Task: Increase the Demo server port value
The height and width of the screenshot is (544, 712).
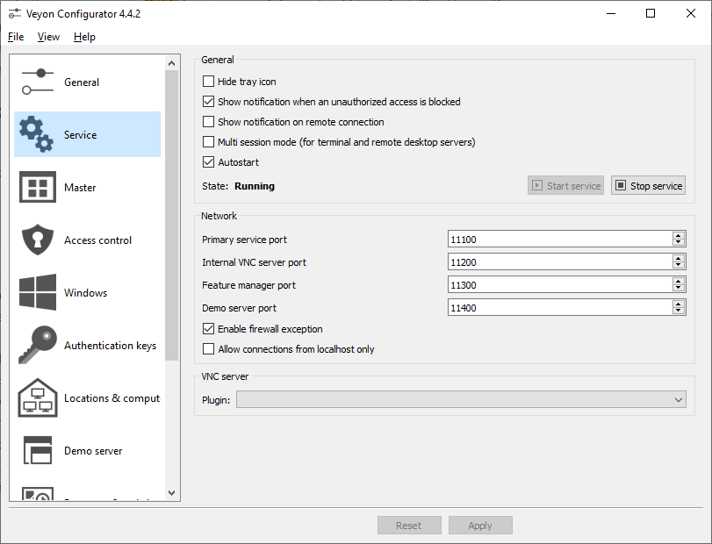Action: (679, 304)
